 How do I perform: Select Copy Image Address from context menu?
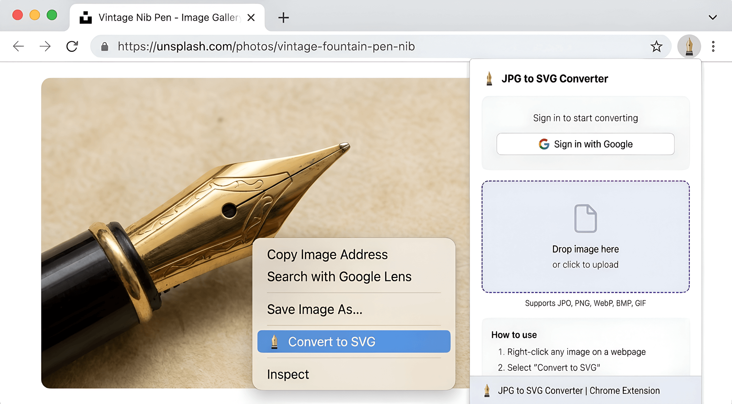327,255
